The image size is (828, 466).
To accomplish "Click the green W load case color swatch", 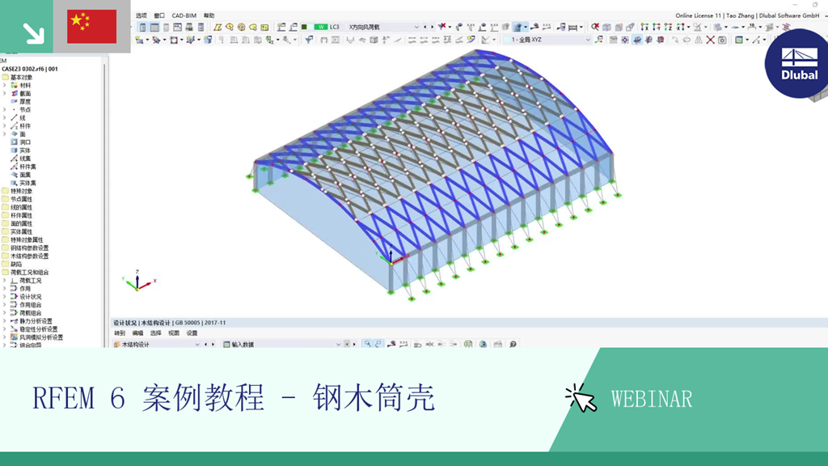I will coord(320,27).
